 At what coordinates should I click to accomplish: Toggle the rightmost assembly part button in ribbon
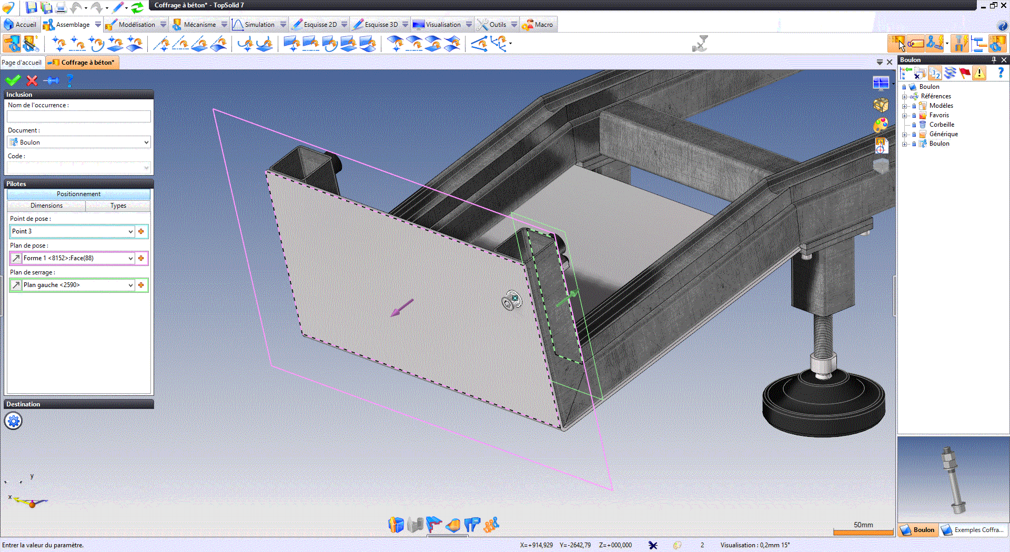pos(997,43)
